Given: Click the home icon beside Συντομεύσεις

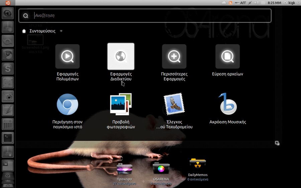Looking at the screenshot, I should pyautogui.click(x=24, y=31).
